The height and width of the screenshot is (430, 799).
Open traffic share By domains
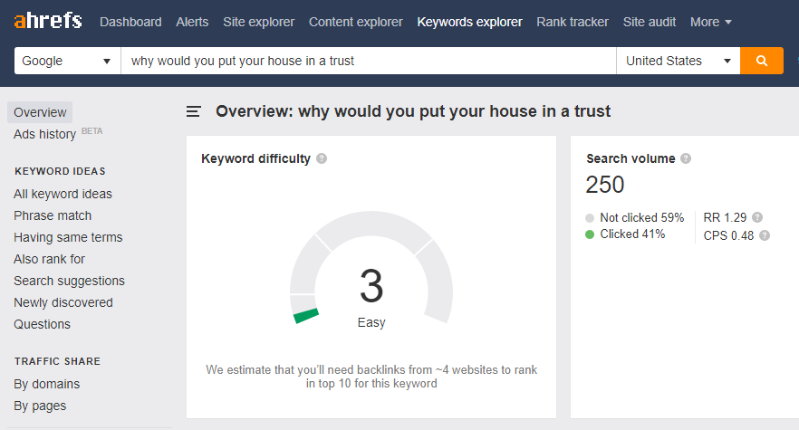click(47, 384)
